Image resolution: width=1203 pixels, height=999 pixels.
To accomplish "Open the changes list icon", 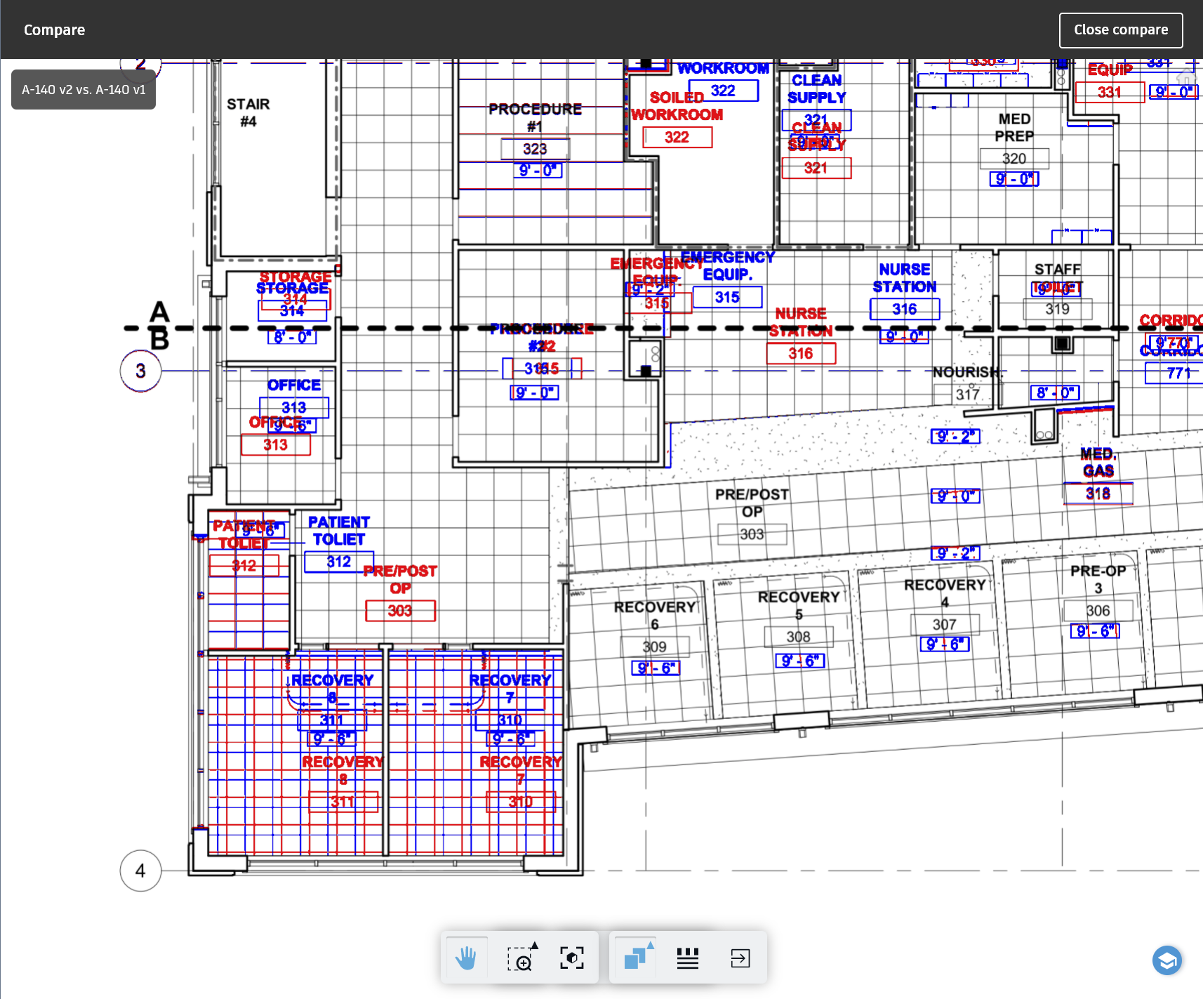I will [x=687, y=957].
